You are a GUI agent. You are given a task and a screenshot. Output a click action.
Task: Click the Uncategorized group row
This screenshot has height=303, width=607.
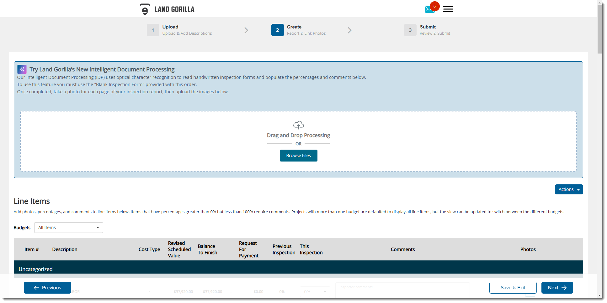pos(298,269)
